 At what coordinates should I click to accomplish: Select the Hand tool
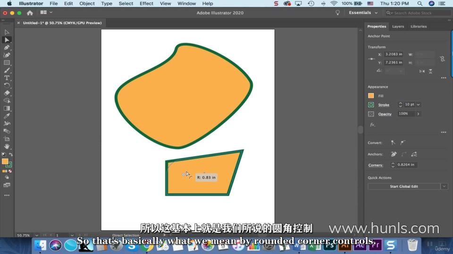point(7,146)
